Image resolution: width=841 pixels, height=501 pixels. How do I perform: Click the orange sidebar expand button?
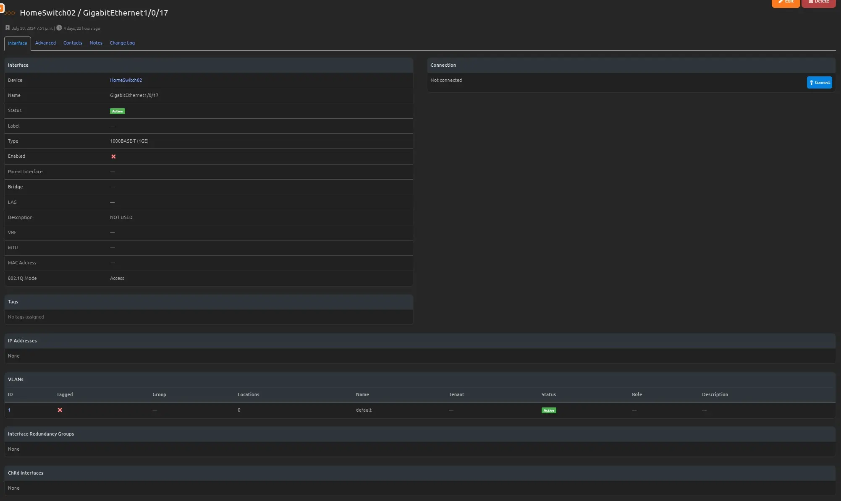(x=1, y=8)
